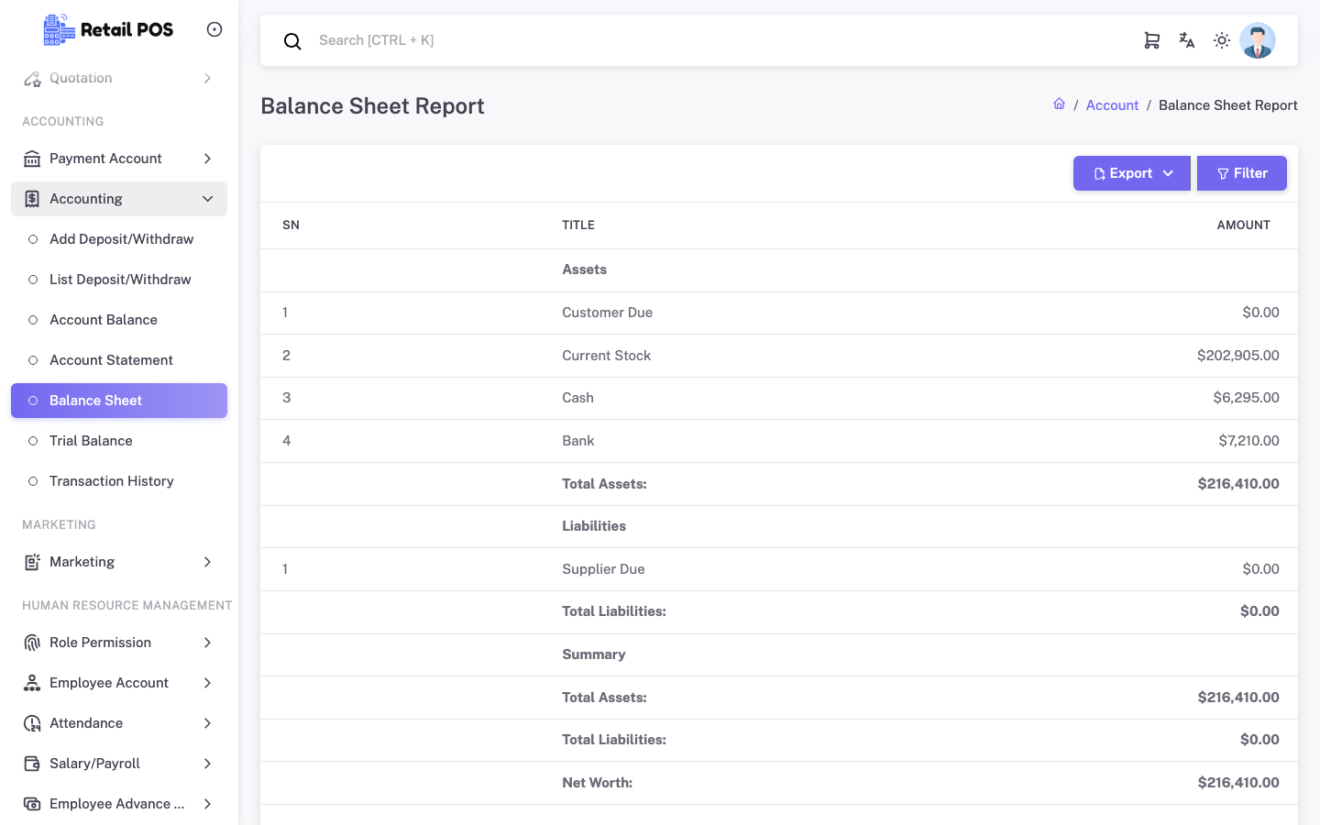Open the user avatar menu
Viewport: 1320px width, 825px height.
pos(1258,40)
